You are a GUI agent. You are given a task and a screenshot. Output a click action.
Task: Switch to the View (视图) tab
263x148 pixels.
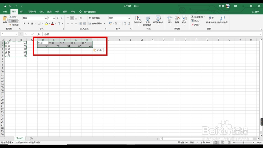tap(65, 12)
